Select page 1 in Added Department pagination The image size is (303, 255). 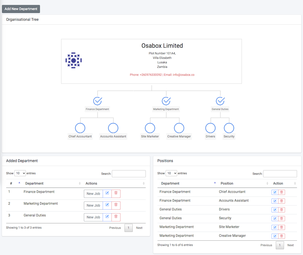128,228
